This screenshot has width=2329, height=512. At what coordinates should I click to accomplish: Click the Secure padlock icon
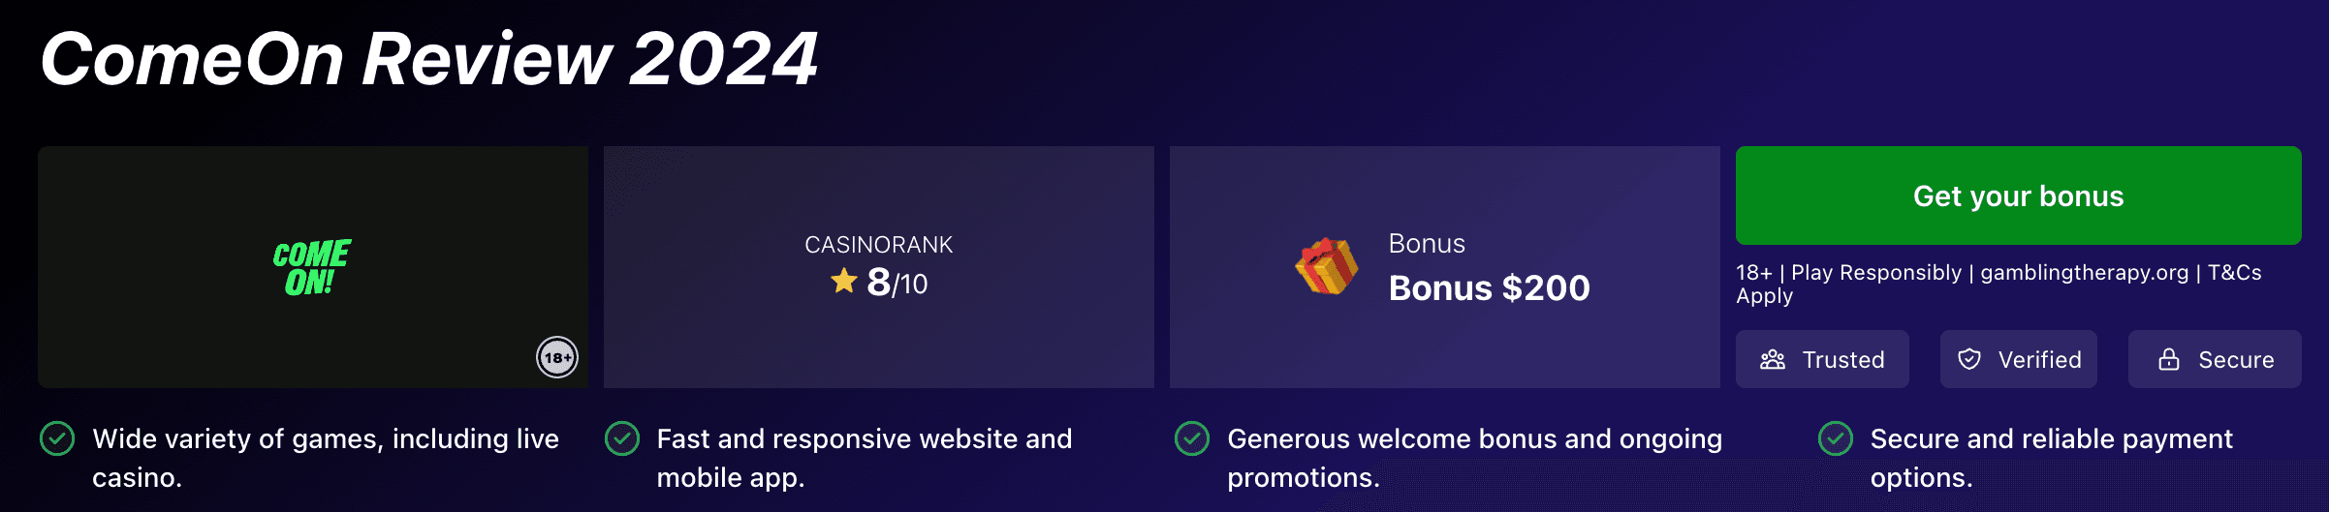pyautogui.click(x=2169, y=360)
